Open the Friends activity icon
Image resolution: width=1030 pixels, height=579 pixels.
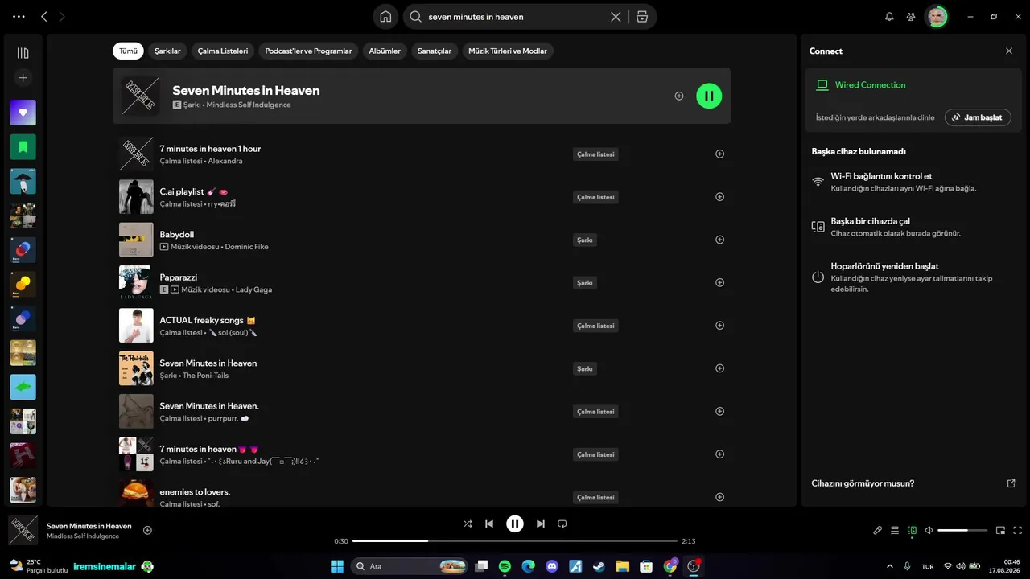[x=911, y=17]
